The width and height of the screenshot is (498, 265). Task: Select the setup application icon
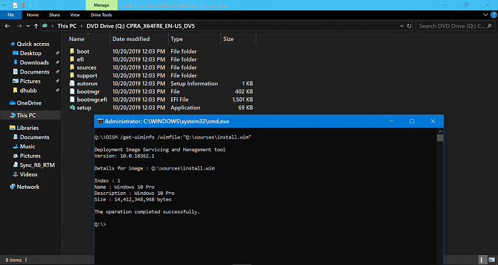click(72, 108)
